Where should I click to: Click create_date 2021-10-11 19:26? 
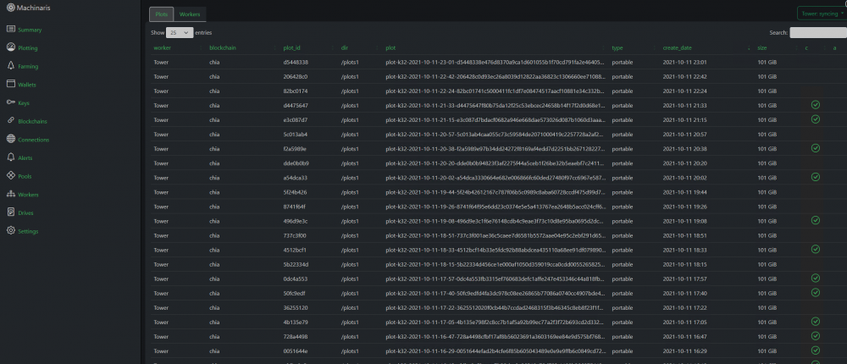pos(684,207)
